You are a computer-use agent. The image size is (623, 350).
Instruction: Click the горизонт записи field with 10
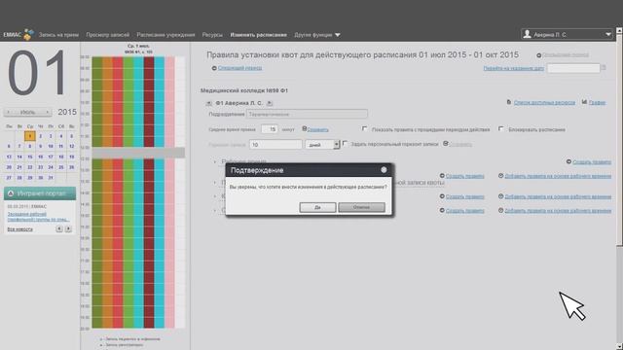pyautogui.click(x=275, y=145)
